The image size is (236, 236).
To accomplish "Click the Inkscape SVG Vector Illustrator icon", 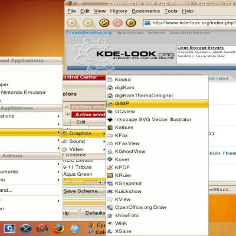I will (110, 120).
